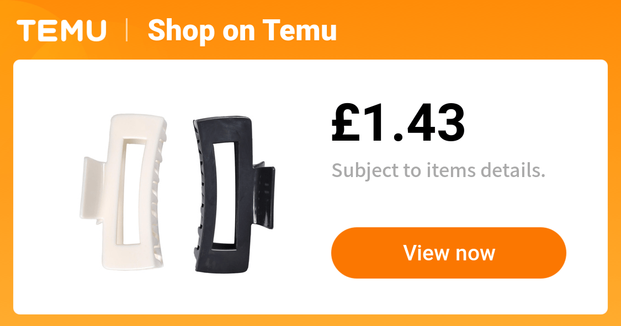Click the word "Temu" in header title
The width and height of the screenshot is (621, 326).
pos(299,30)
